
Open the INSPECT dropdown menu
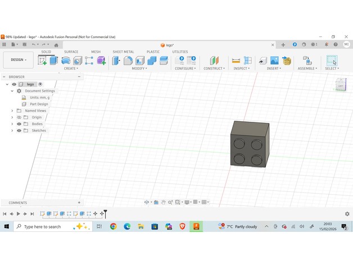(241, 68)
